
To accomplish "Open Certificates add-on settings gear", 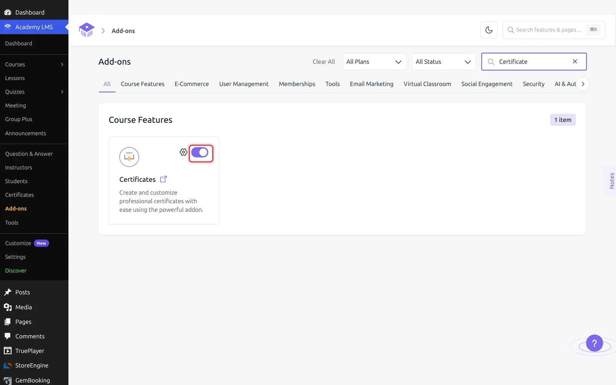I will (183, 152).
